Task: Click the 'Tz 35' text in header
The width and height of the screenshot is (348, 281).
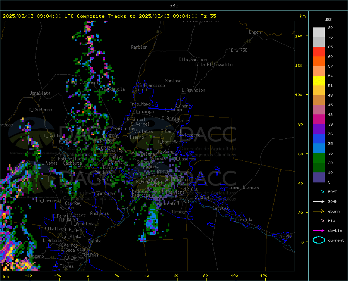Action: (x=208, y=16)
